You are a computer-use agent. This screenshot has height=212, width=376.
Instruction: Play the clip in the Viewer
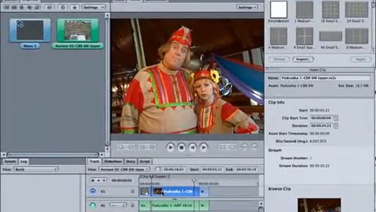[170, 147]
